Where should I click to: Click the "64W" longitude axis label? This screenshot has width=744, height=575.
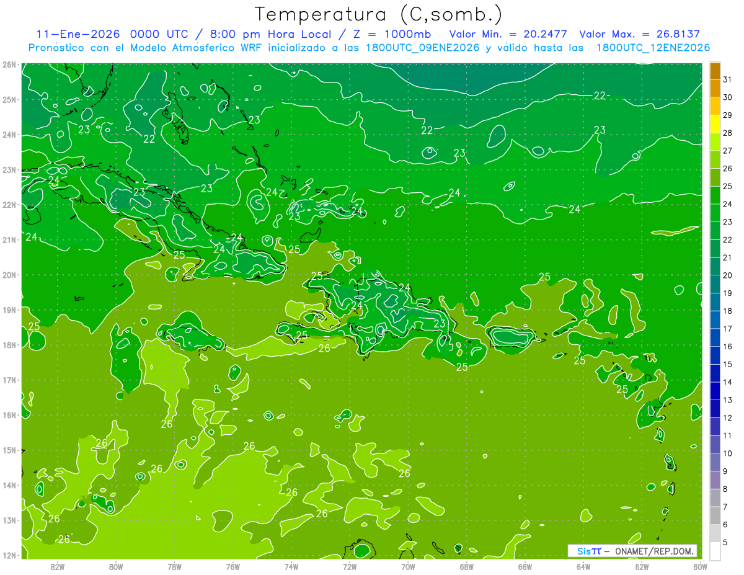tap(583, 566)
